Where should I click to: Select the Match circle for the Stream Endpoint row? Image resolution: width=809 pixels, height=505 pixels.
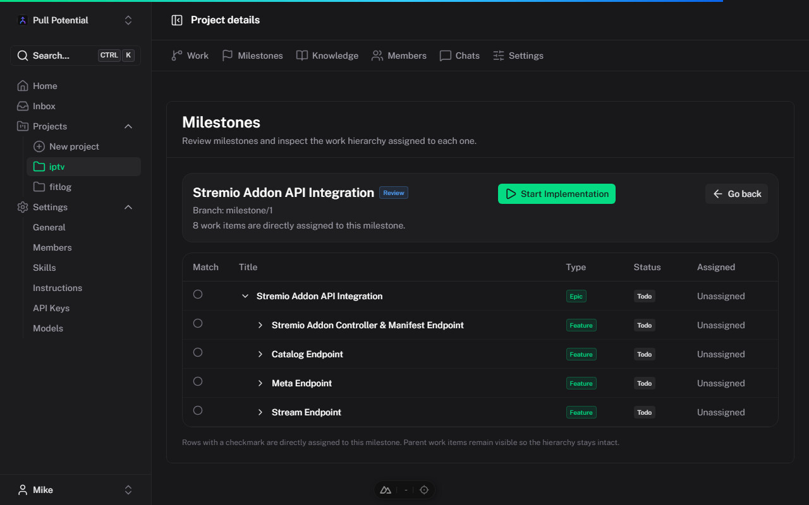coord(198,410)
